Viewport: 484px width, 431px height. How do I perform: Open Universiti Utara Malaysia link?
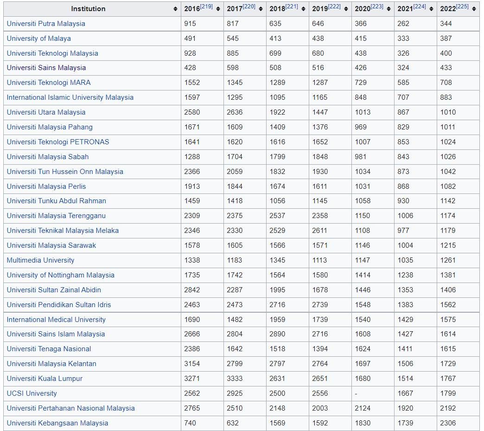click(x=46, y=112)
